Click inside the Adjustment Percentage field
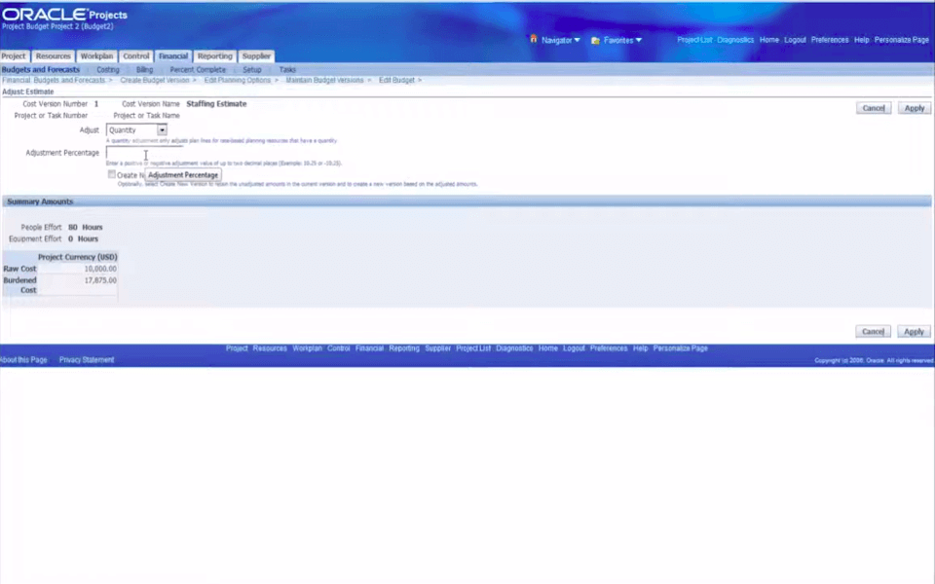The width and height of the screenshot is (935, 584). (144, 153)
